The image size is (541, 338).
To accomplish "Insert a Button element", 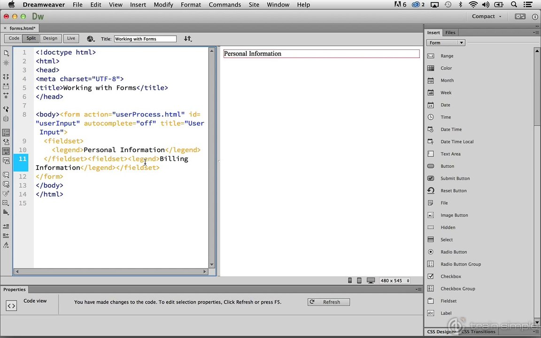I will 447,166.
